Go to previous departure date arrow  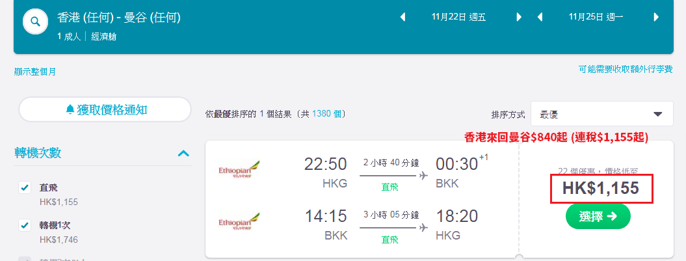403,17
